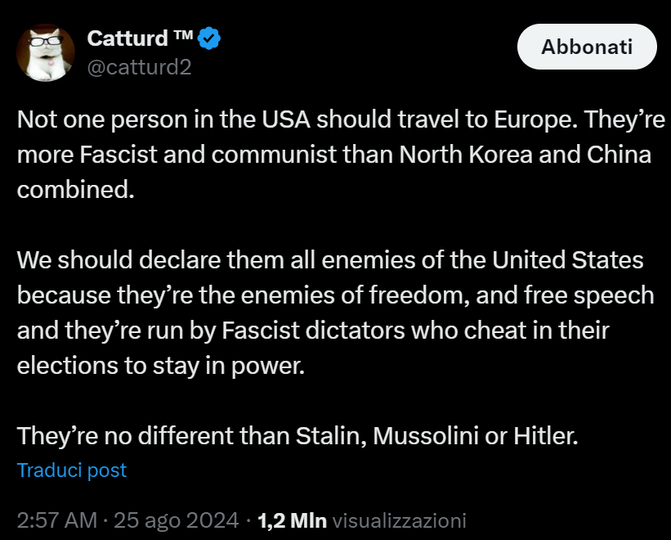
Task: Click the @catturd2 handle
Action: point(139,67)
